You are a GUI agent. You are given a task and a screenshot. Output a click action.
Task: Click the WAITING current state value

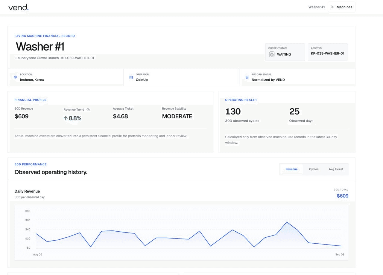(284, 54)
